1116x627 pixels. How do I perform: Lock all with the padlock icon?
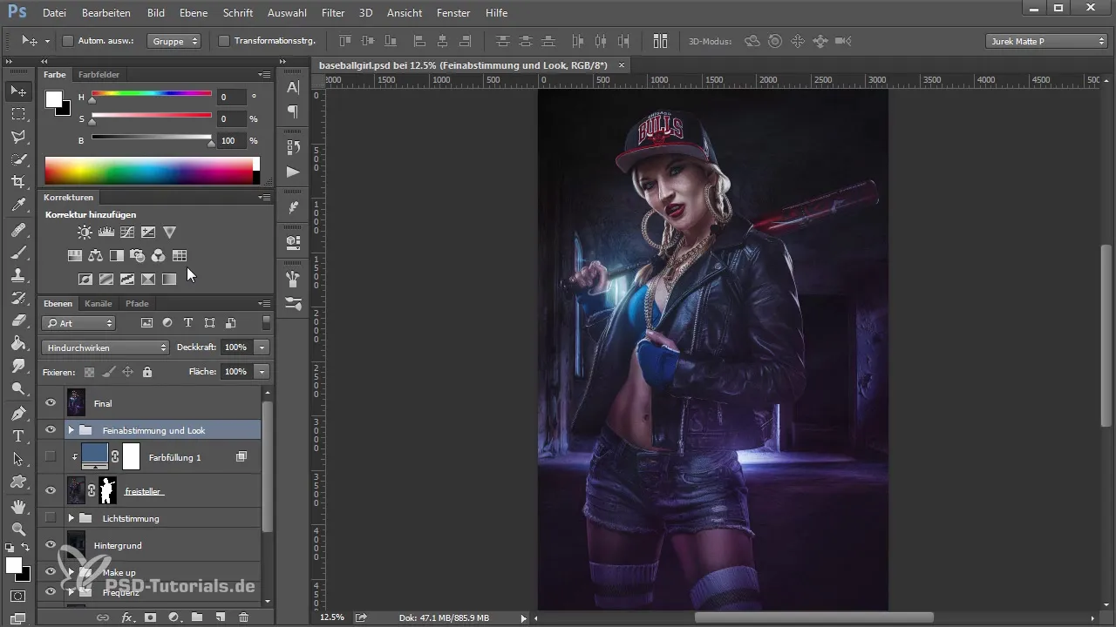pos(146,372)
